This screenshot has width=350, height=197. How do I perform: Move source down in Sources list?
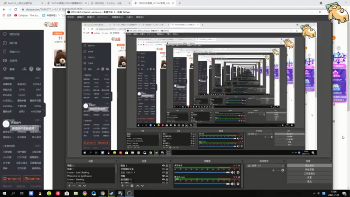pos(143,186)
